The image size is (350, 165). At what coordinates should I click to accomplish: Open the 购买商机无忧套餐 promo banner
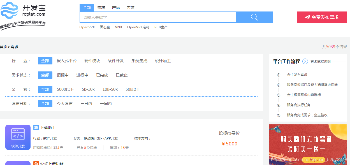pyautogui.click(x=308, y=145)
